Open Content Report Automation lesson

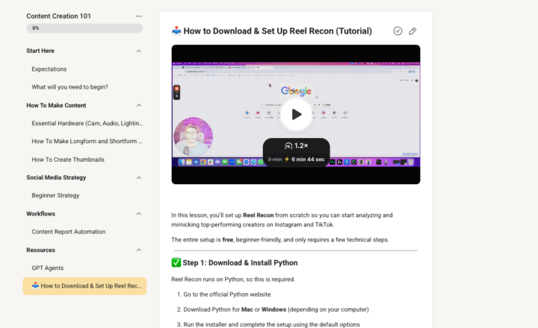[68, 232]
